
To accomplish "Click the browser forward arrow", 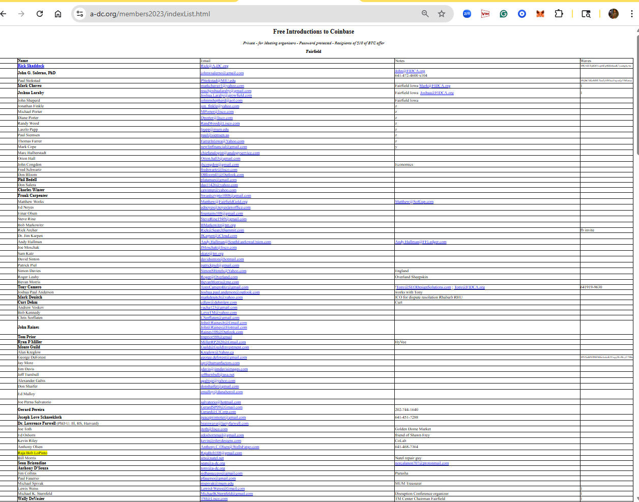I will pos(21,14).
